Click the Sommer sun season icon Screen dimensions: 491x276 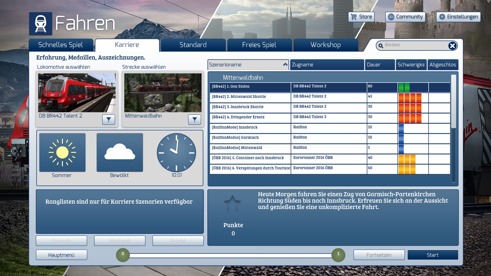62,153
